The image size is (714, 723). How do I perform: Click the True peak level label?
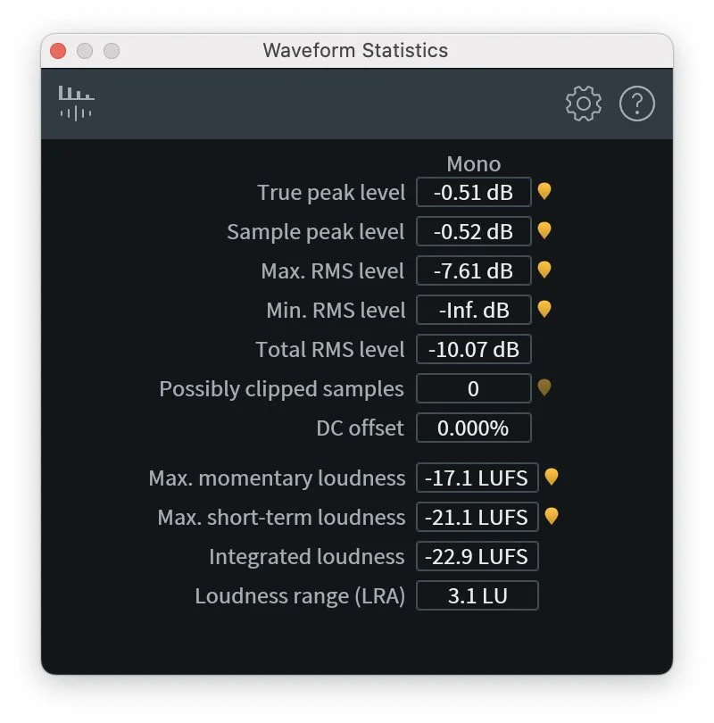(331, 192)
